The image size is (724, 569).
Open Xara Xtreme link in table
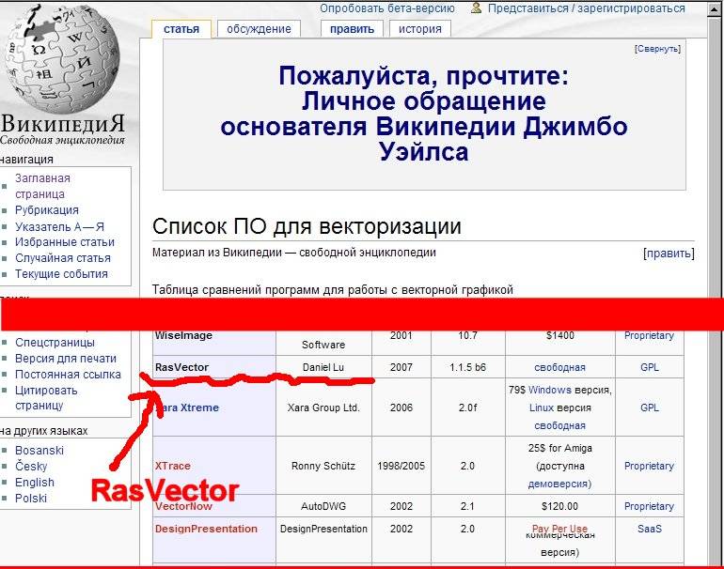(x=187, y=408)
